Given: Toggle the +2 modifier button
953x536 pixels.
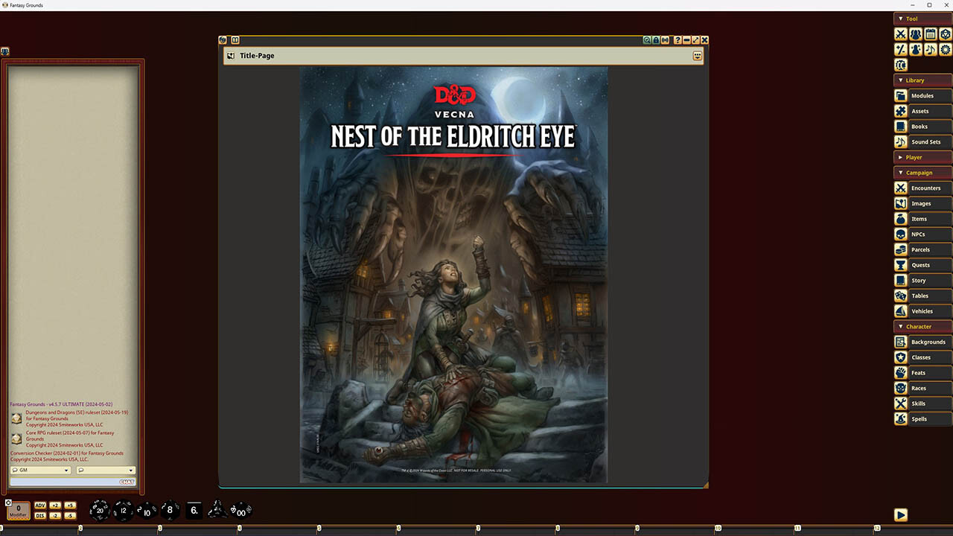Looking at the screenshot, I should 55,505.
